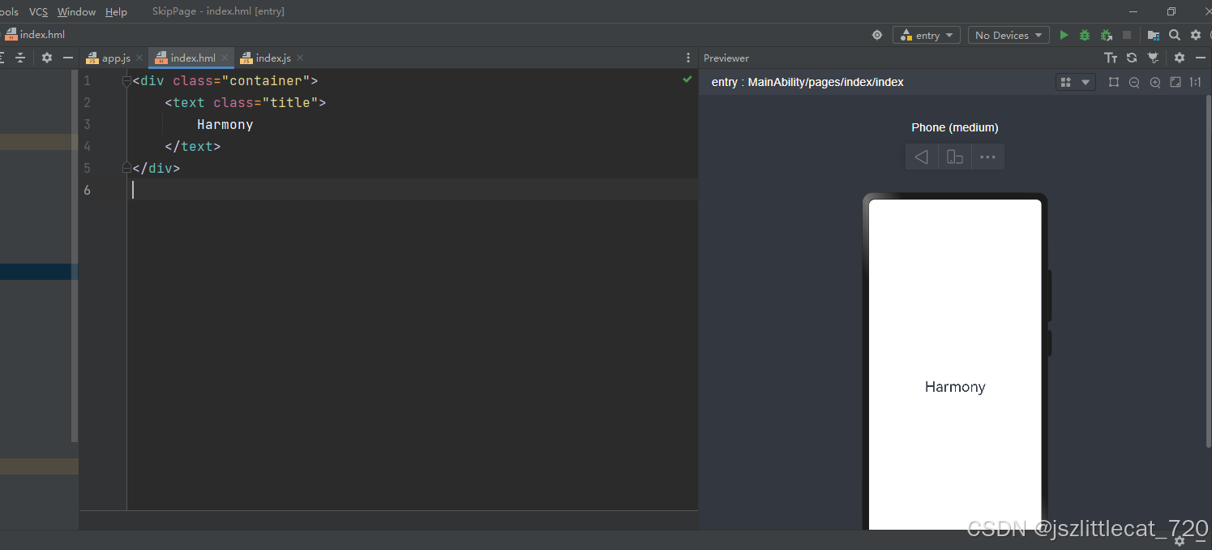Image resolution: width=1212 pixels, height=550 pixels.
Task: Open settings gear in main top toolbar
Action: 1196,35
